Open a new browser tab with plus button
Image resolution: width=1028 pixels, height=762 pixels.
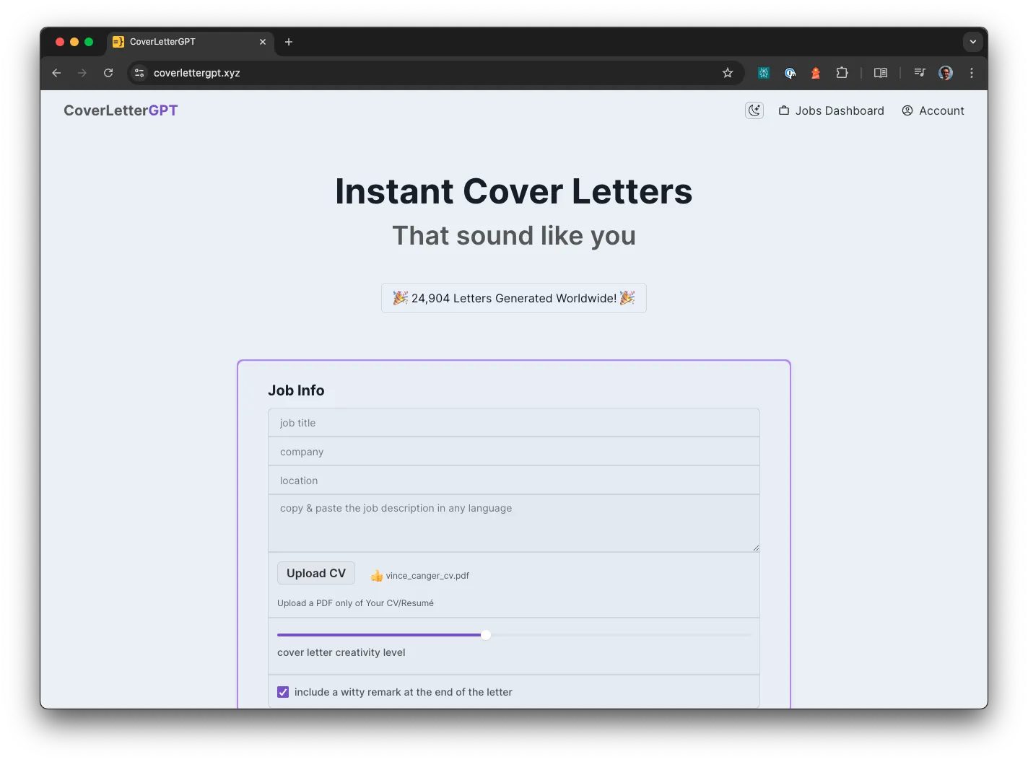289,42
